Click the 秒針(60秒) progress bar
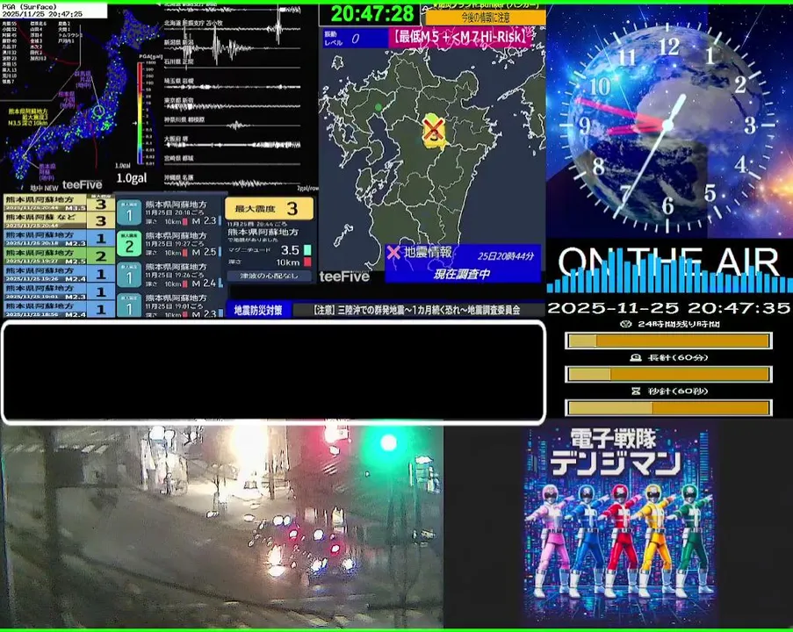 click(668, 407)
